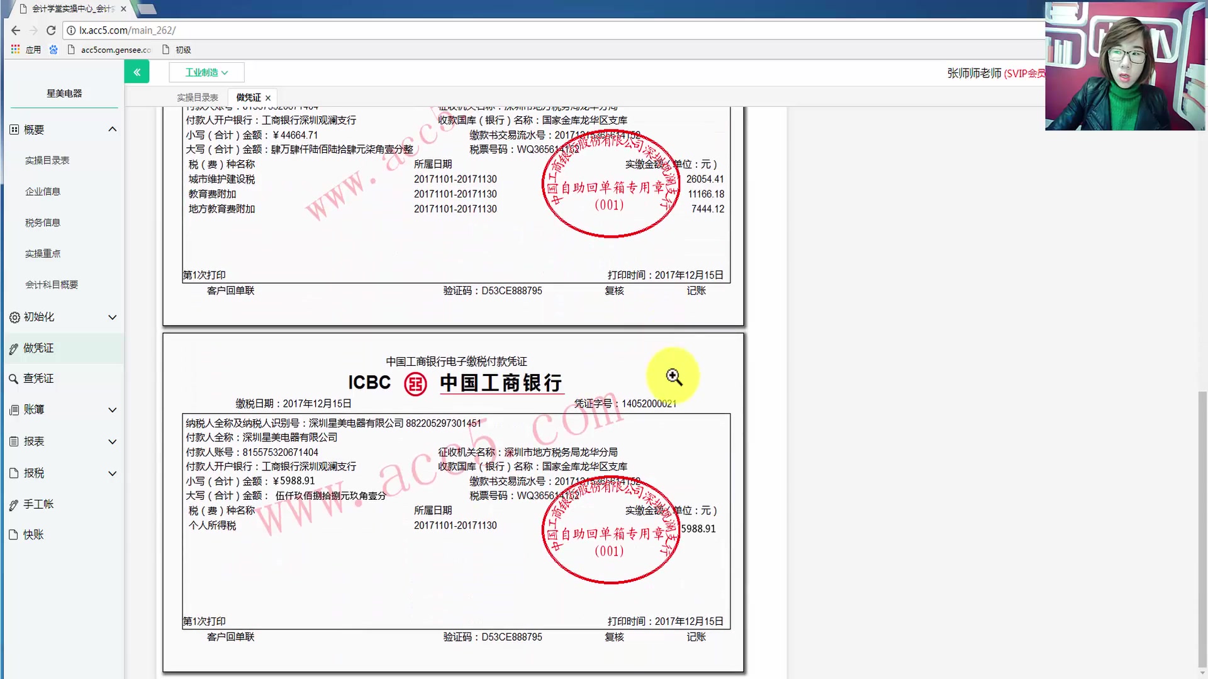Open 实操重点 in sidebar
This screenshot has width=1208, height=679.
(43, 253)
